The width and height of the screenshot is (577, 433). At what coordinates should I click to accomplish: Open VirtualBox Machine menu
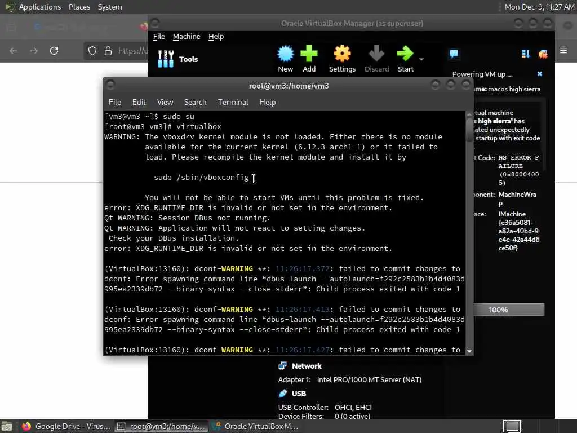click(187, 37)
